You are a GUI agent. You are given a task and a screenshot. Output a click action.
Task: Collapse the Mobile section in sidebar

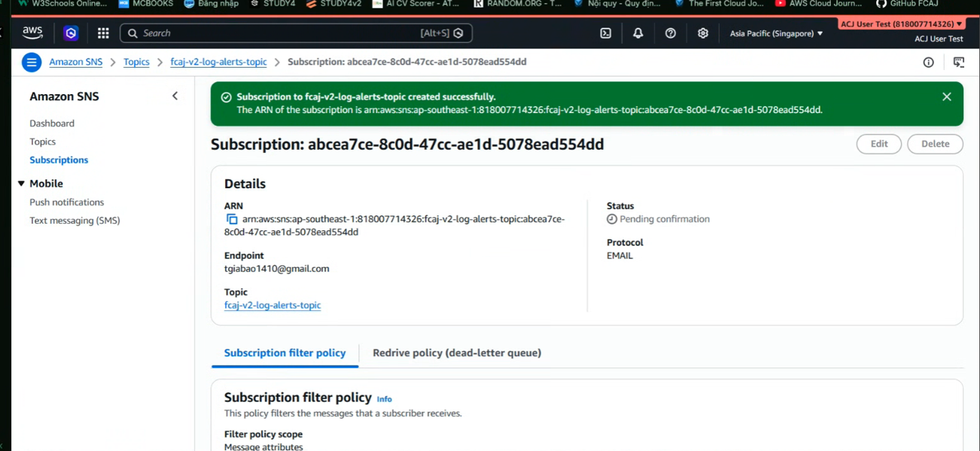[x=21, y=184]
